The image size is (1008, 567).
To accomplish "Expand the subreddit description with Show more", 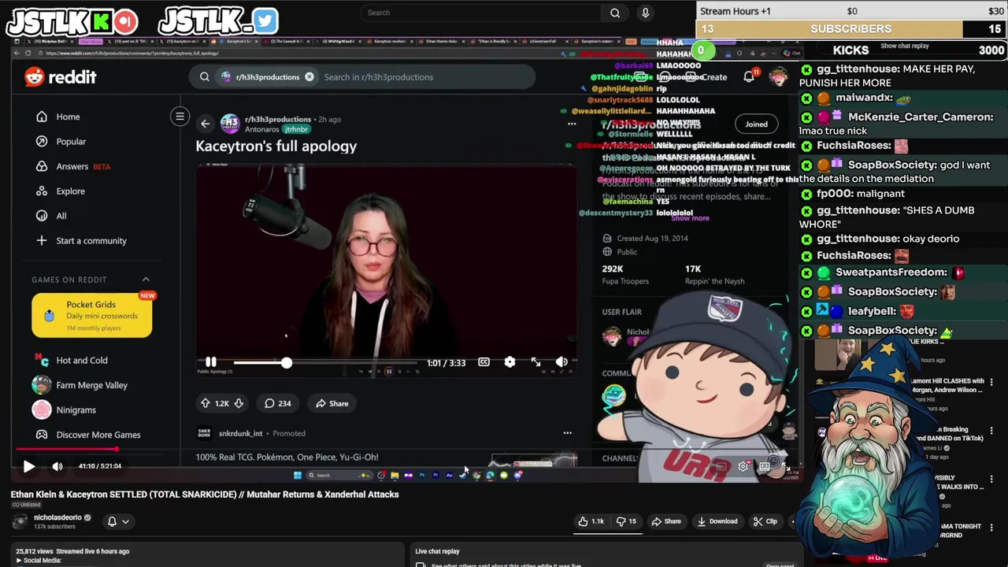I will pos(690,218).
